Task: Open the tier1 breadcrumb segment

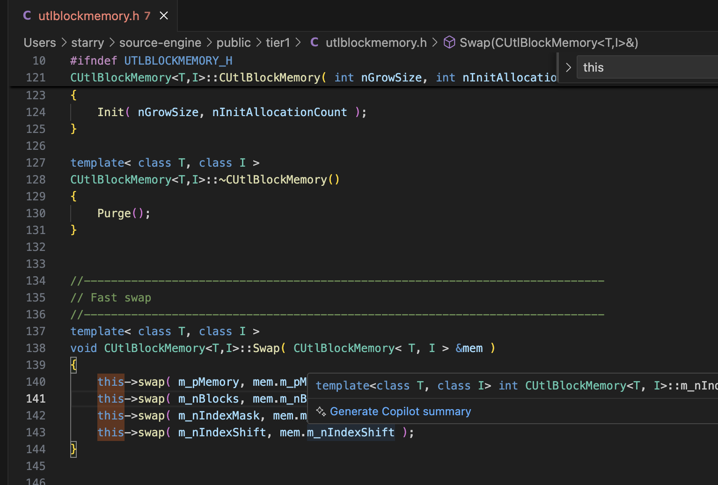Action: pyautogui.click(x=278, y=43)
